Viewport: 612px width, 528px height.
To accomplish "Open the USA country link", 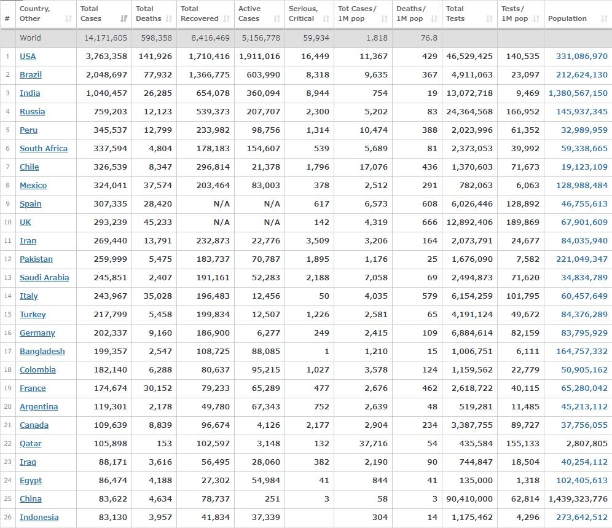I will pyautogui.click(x=28, y=57).
